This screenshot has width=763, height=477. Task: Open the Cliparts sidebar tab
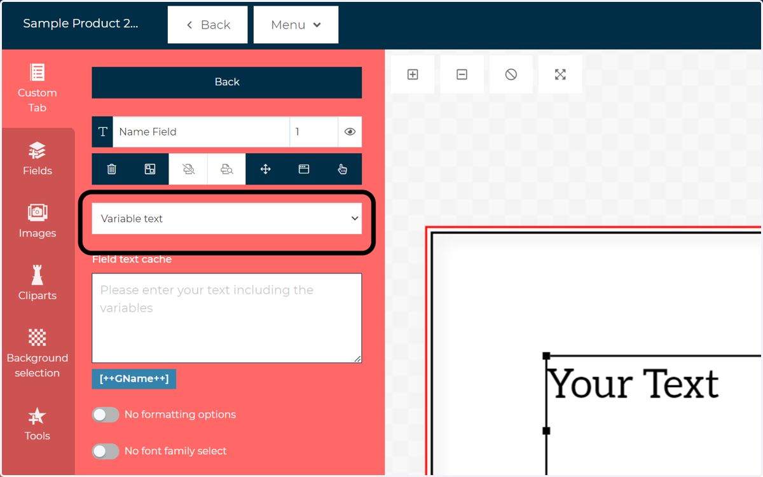(x=38, y=284)
